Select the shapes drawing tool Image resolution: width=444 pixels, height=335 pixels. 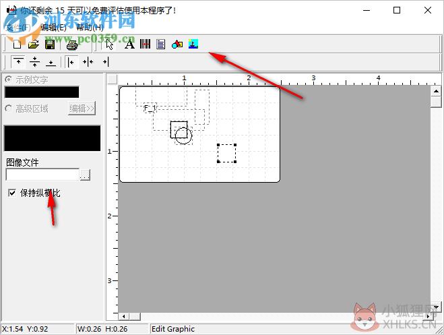[177, 44]
